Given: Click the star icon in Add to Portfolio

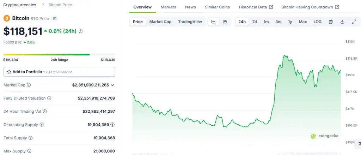Looking at the screenshot, I should pyautogui.click(x=9, y=72).
